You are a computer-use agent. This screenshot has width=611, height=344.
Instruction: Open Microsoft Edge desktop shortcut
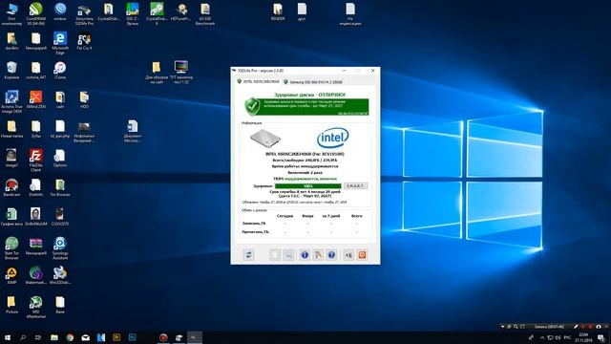pos(60,43)
